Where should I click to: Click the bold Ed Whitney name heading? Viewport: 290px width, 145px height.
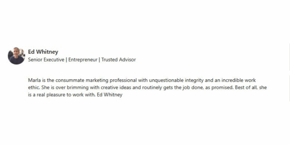point(43,52)
